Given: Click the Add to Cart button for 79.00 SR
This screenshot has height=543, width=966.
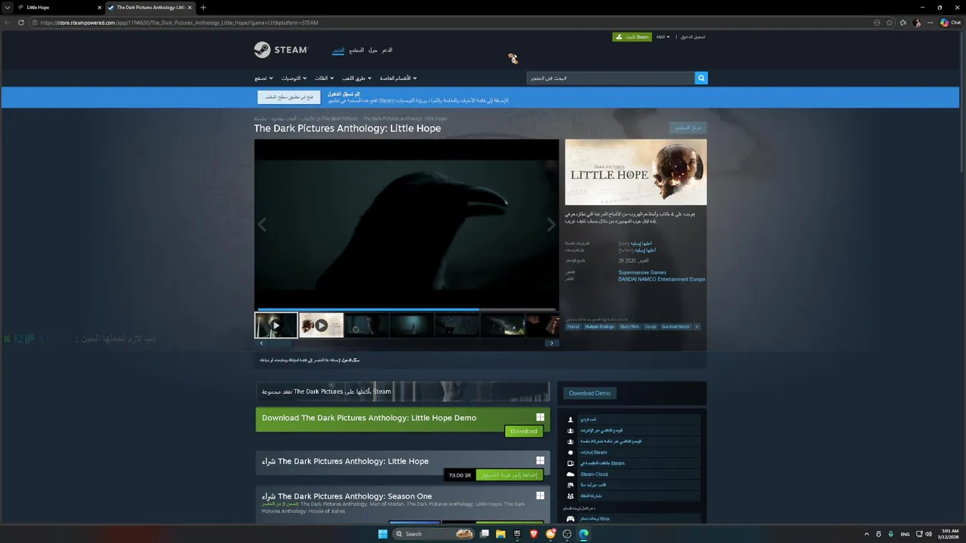Looking at the screenshot, I should (509, 475).
